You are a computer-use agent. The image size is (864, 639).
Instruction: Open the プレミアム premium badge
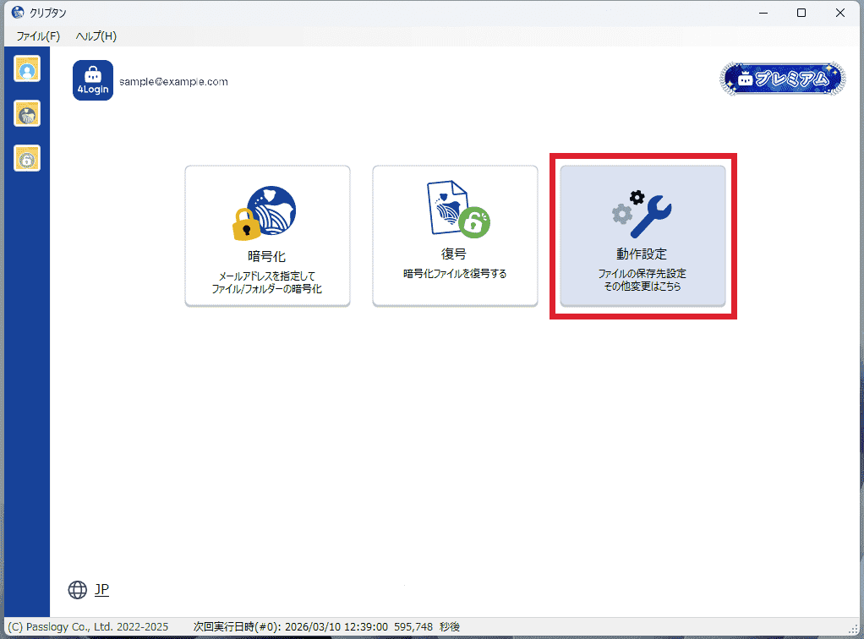pos(783,79)
